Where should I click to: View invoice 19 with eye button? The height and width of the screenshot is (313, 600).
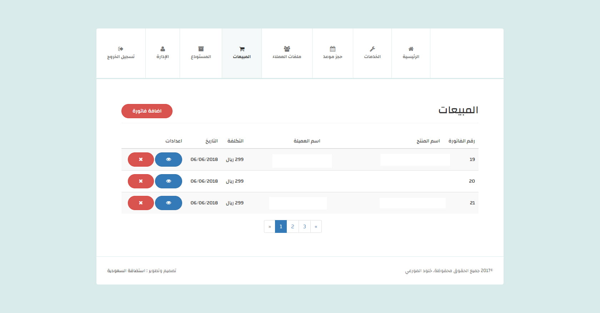pos(169,160)
